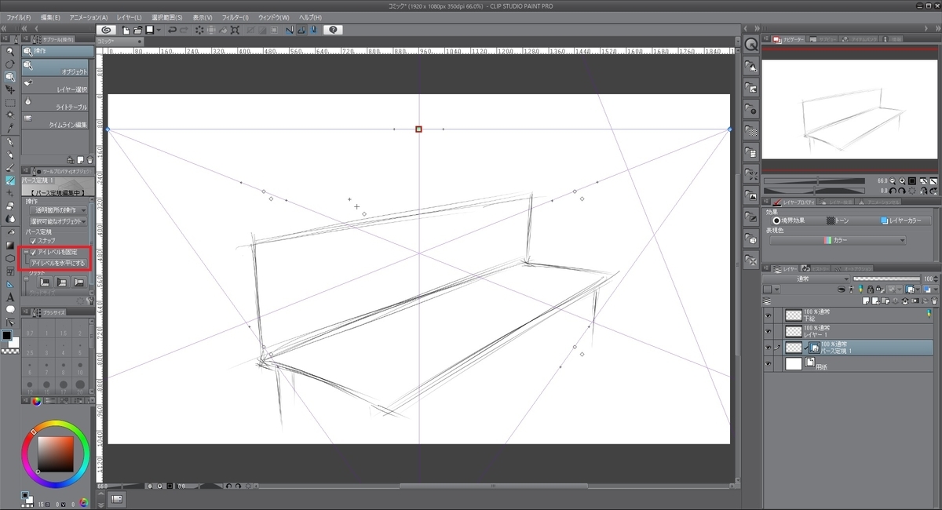Hide the レイヤー 1 layer eye icon
The height and width of the screenshot is (510, 942).
pos(769,331)
